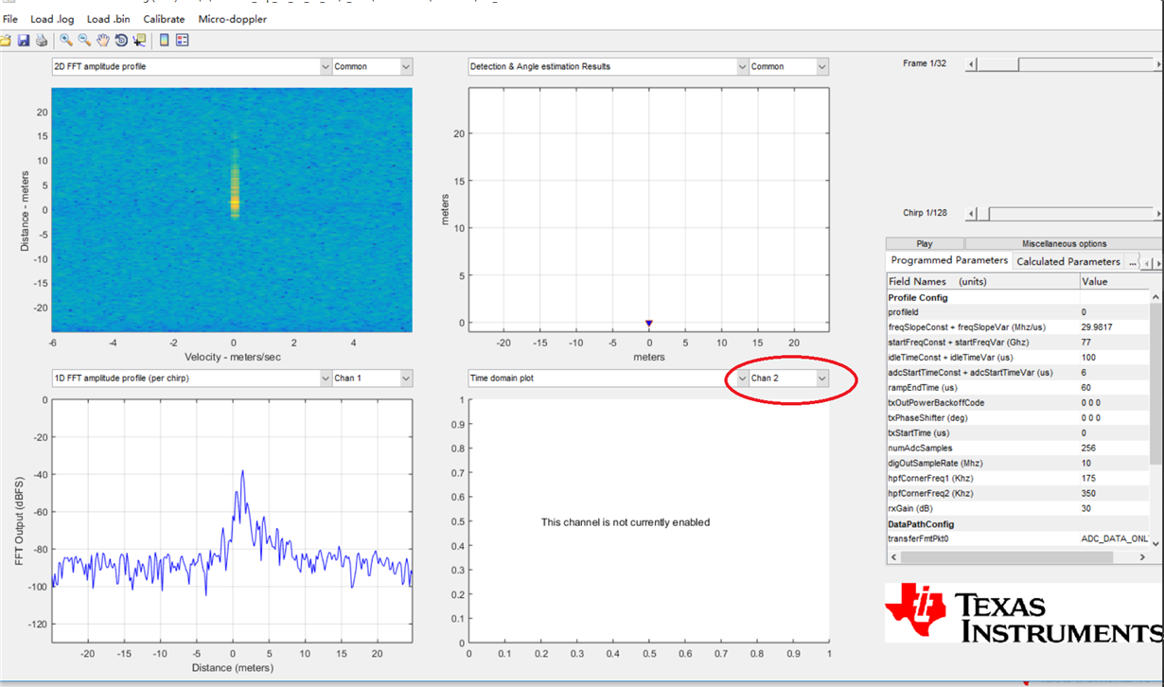1164x687 pixels.
Task: Click the tab overflow ellipsis
Action: (1132, 262)
